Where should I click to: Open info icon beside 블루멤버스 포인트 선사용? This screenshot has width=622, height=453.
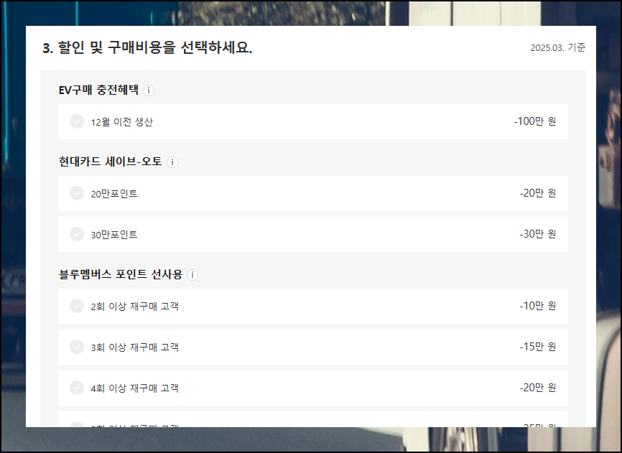(192, 275)
